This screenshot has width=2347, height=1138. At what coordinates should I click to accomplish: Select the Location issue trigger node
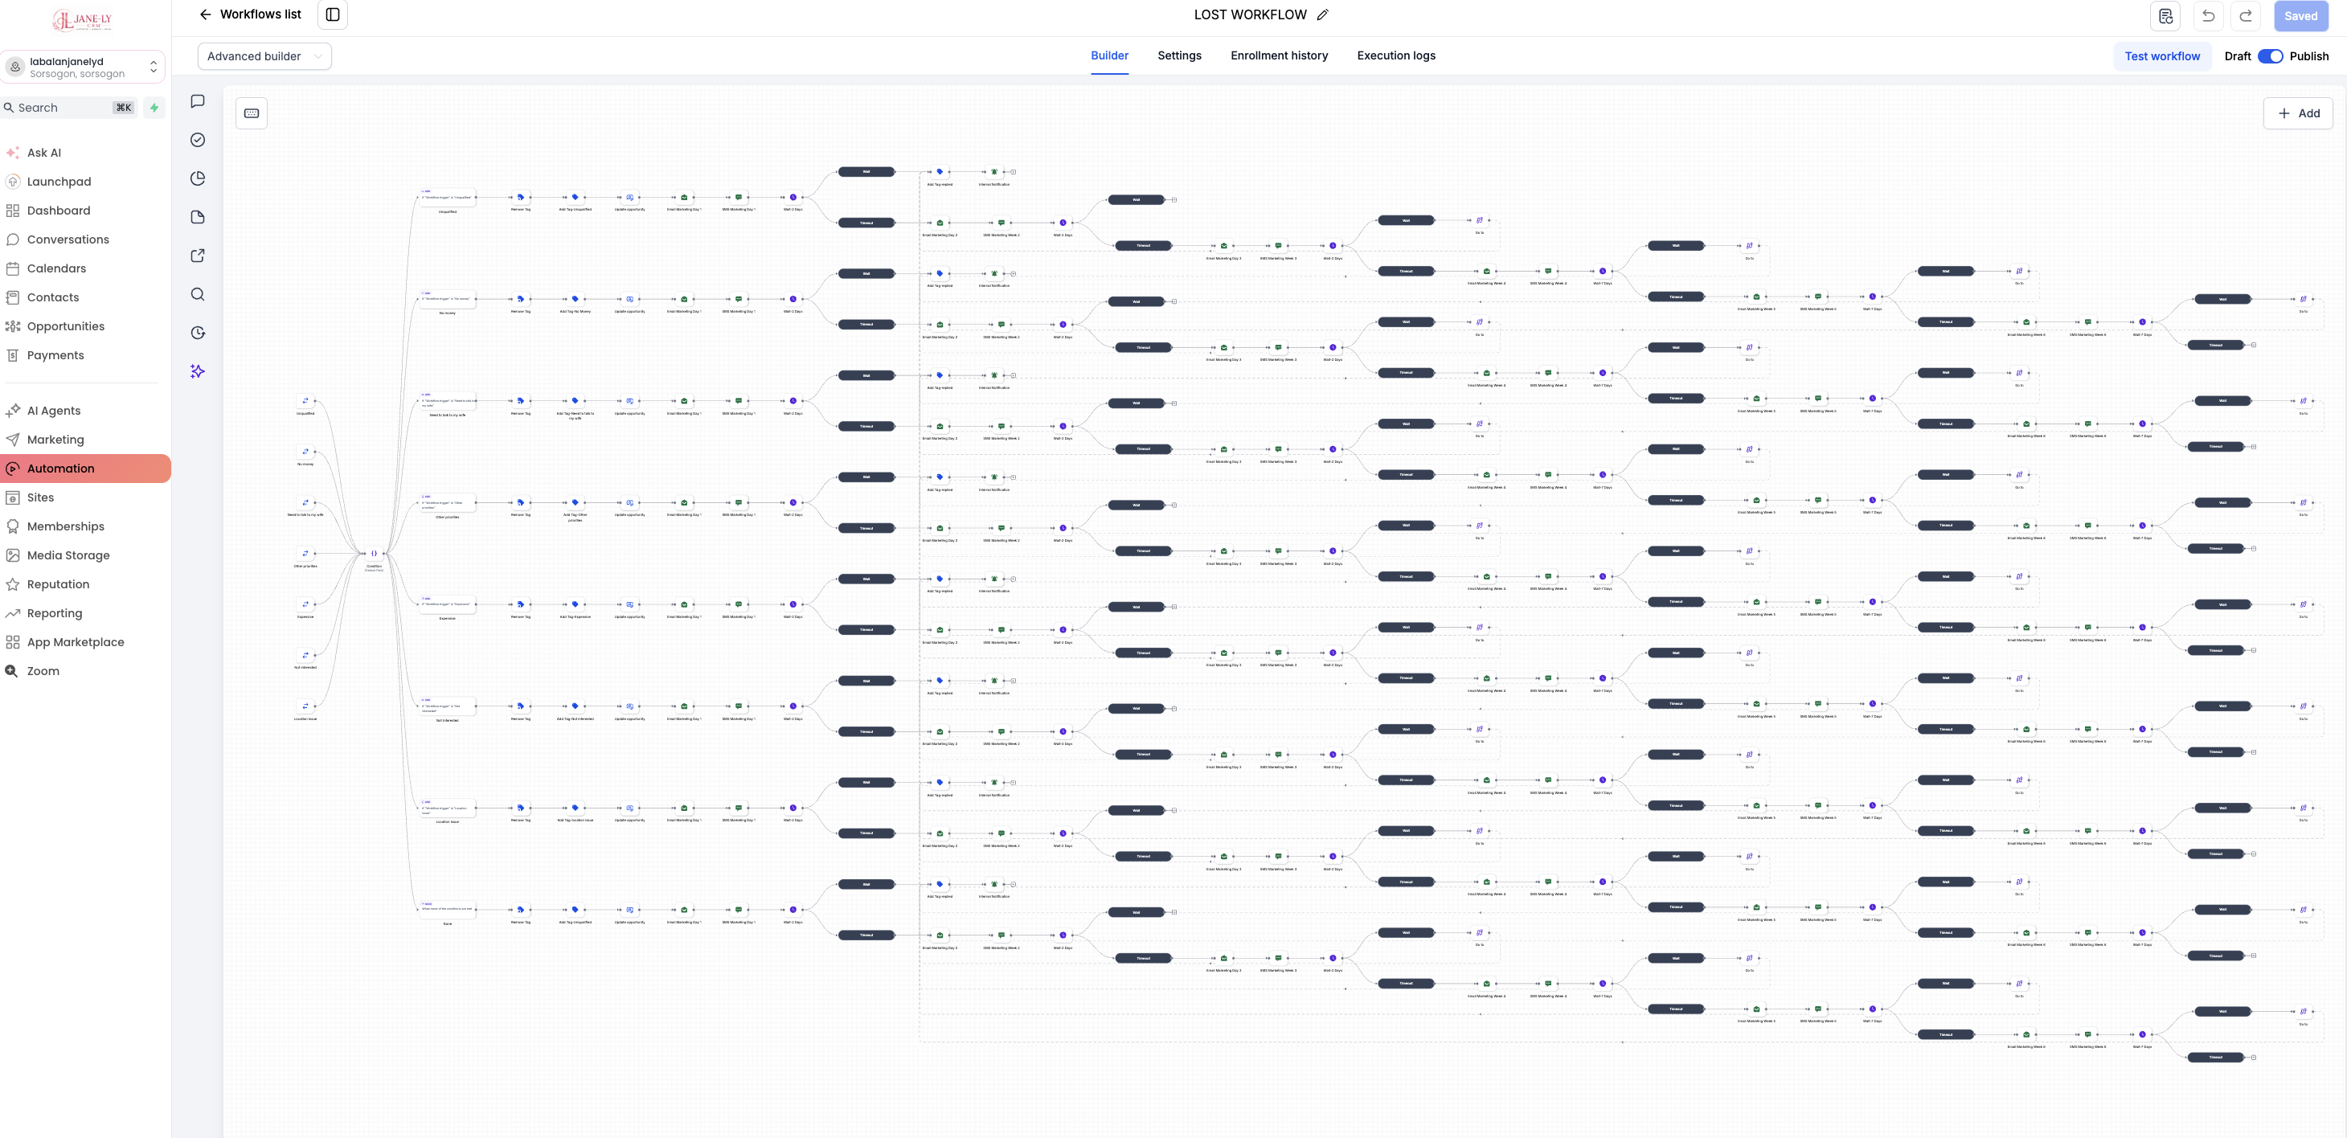click(305, 706)
